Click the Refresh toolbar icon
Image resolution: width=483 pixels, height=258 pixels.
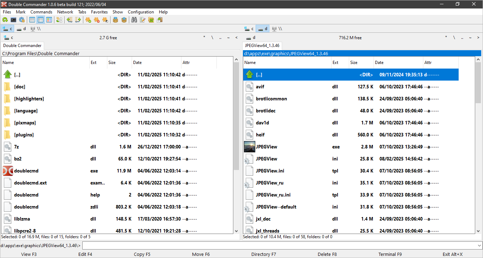(x=5, y=20)
